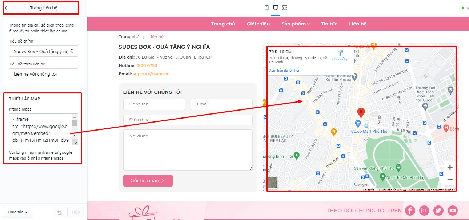The height and width of the screenshot is (220, 469).
Task: Click Iframe maps textarea scroll up arrow
Action: [x=75, y=117]
